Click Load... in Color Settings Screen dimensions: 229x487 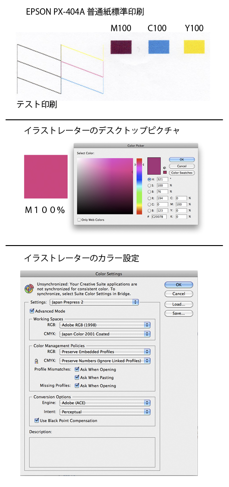click(x=179, y=304)
